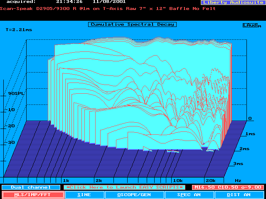The width and height of the screenshot is (266, 199).
Task: Select the MLS/IMP/FFT mode tab
Action: click(x=32, y=194)
